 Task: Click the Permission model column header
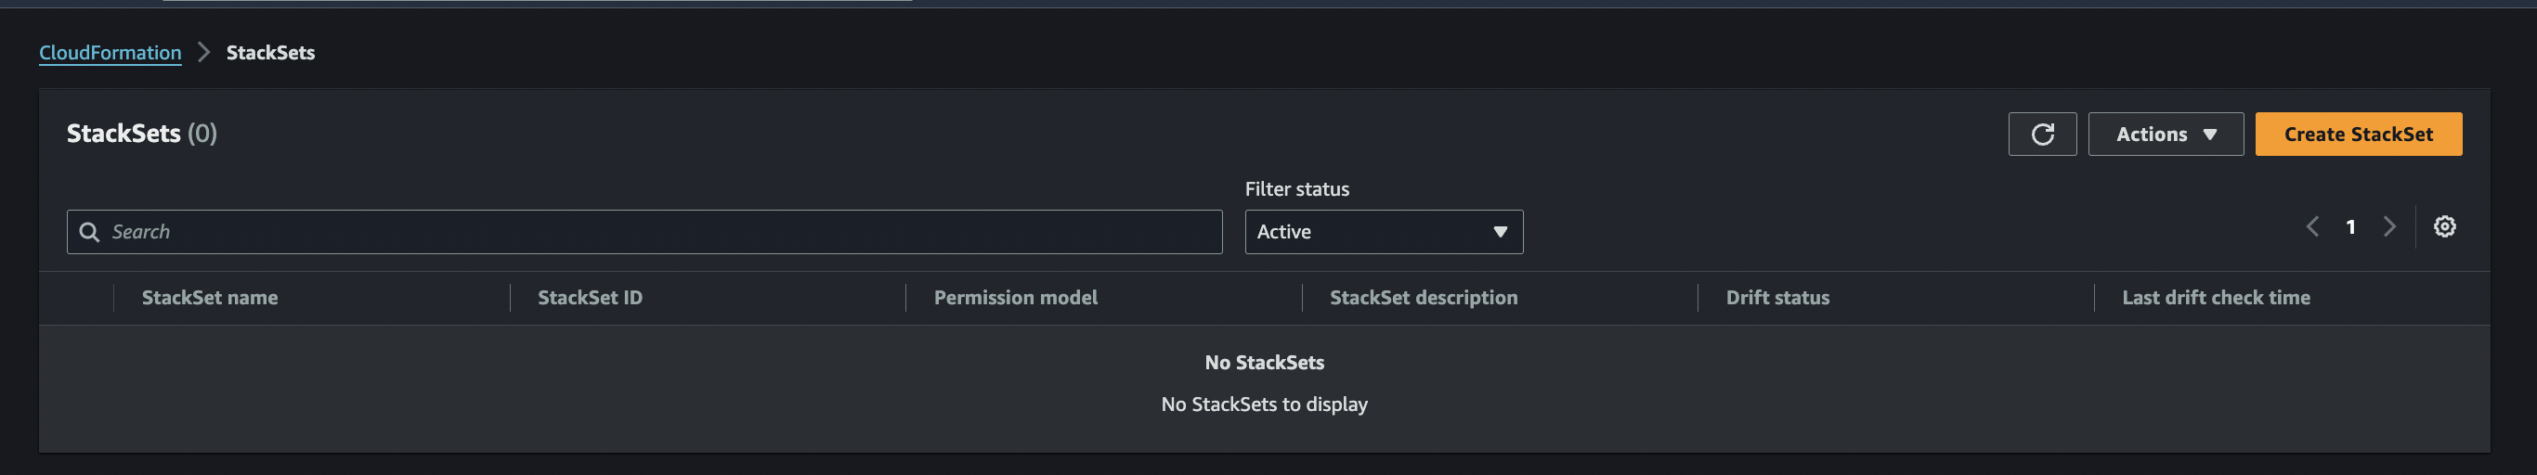point(1015,298)
